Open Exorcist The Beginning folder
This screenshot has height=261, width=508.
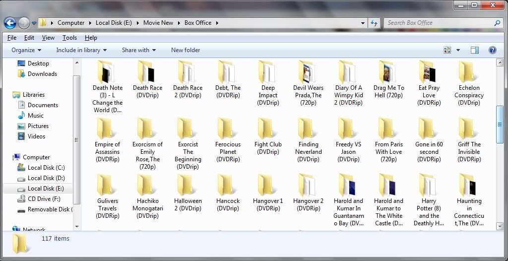188,143
